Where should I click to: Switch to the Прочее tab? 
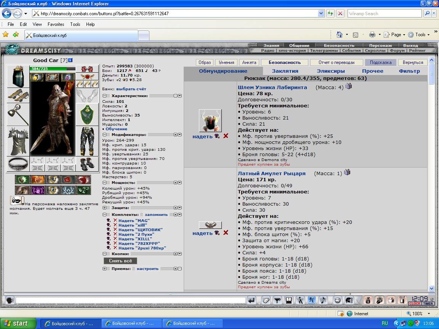click(x=373, y=71)
